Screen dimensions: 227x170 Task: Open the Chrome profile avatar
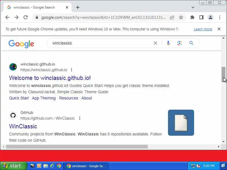click(211, 18)
